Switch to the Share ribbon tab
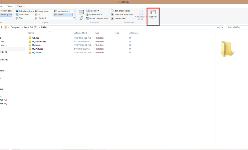The width and height of the screenshot is (248, 150). [x=10, y=6]
